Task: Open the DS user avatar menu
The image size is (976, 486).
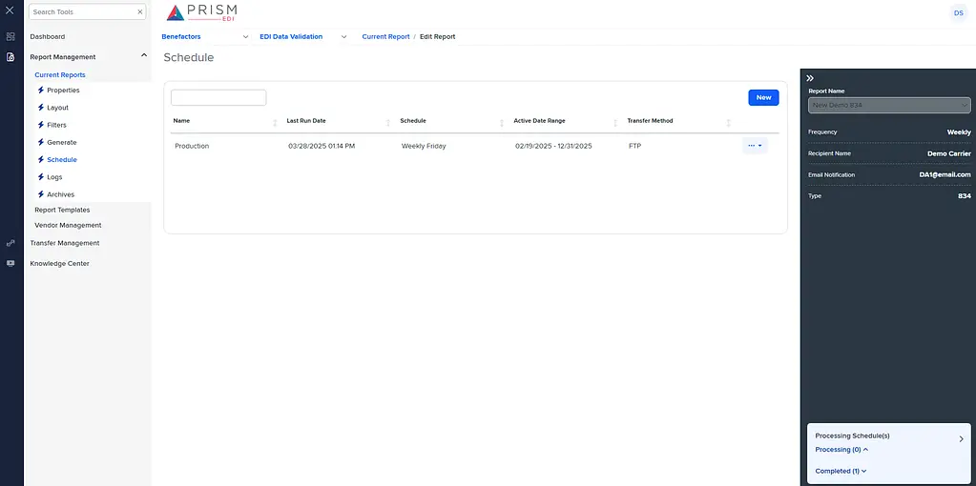Action: (x=958, y=13)
